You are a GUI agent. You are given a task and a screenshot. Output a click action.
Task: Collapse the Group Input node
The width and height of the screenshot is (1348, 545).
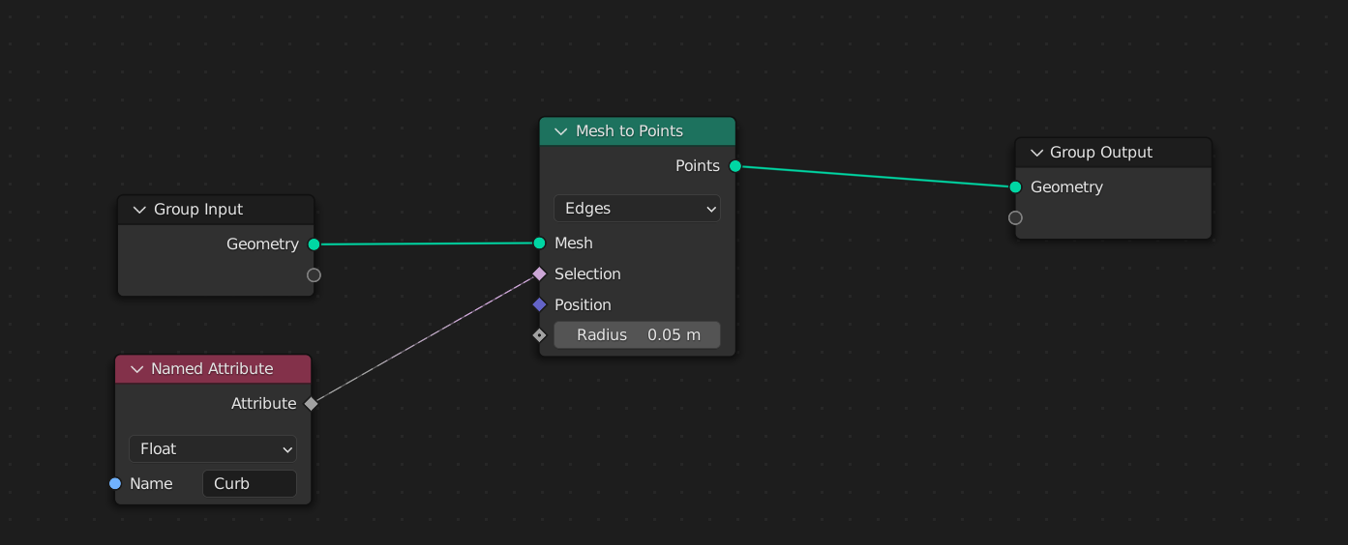pyautogui.click(x=138, y=210)
